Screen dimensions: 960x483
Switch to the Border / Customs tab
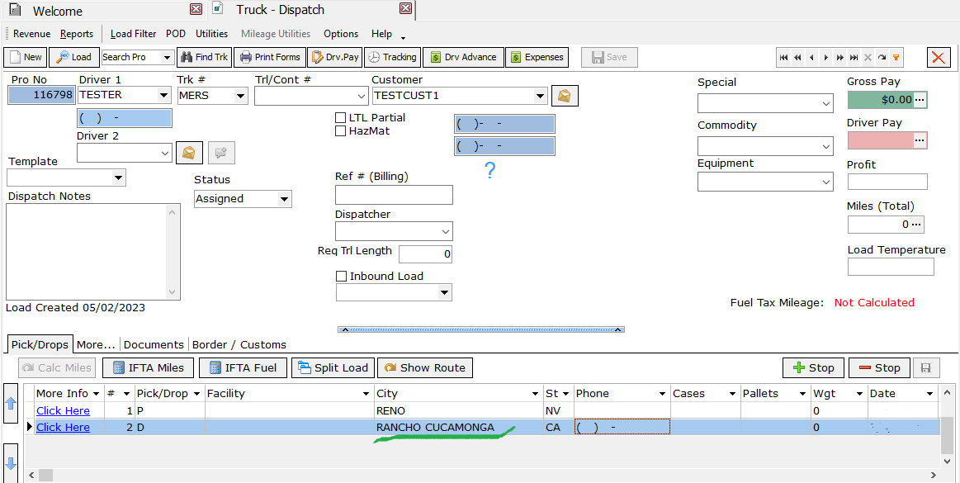tap(239, 344)
